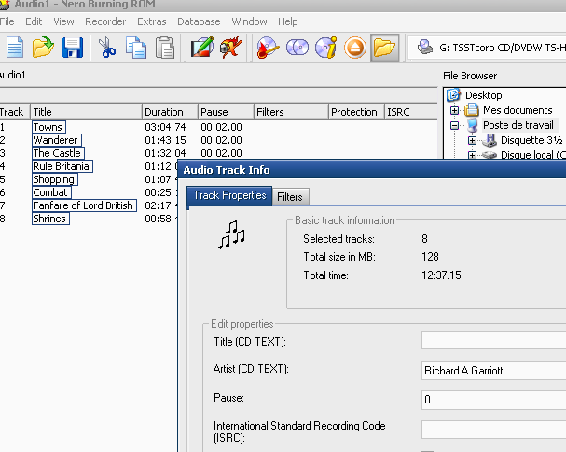Viewport: 566px width, 452px height.
Task: Open a compilation with the Open folder icon
Action: 43,48
